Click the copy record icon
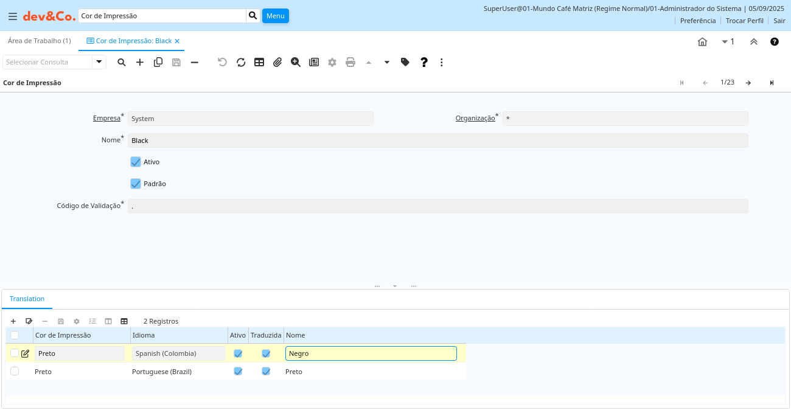The width and height of the screenshot is (791, 410). coord(158,62)
